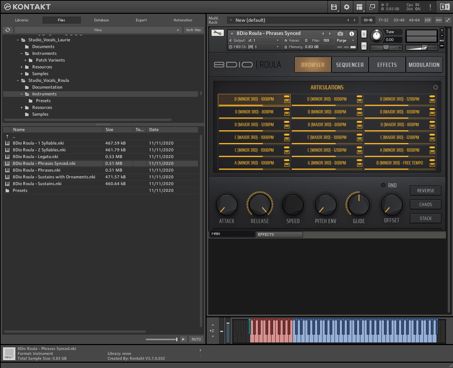Screen dimensions: 453x368
Task: Click the browser refresh icon
Action: 7,30
